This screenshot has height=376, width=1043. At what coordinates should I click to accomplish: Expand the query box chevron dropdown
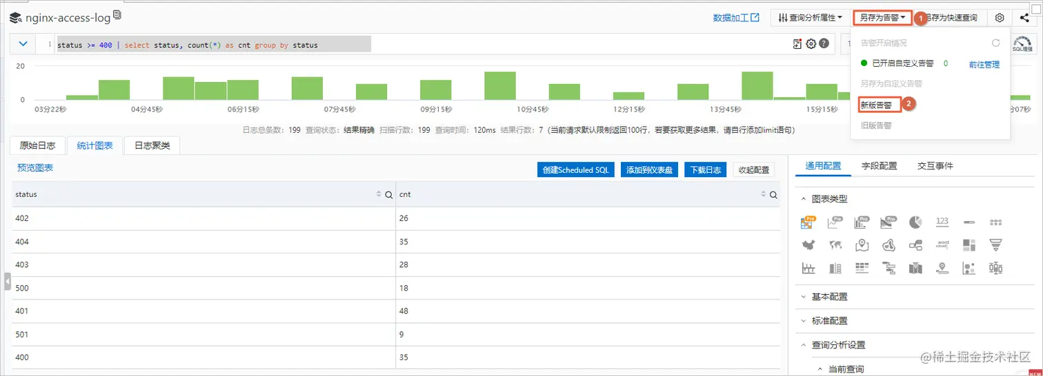[x=23, y=44]
